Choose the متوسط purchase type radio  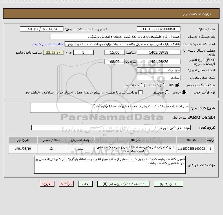167,92
